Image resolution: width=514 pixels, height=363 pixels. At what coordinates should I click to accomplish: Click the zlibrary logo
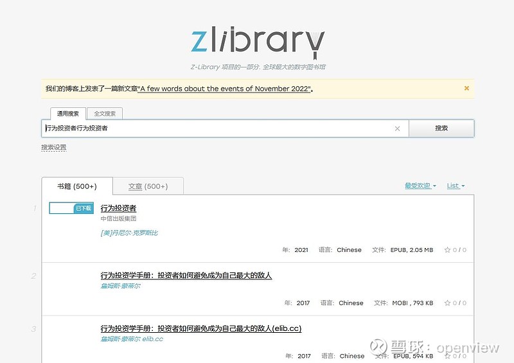pos(258,42)
